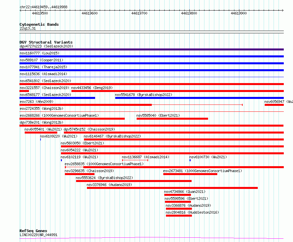Click esv2668266 (1000GenomesConsortiumPhase1) label
The width and height of the screenshot is (293, 242).
[x=59, y=115]
